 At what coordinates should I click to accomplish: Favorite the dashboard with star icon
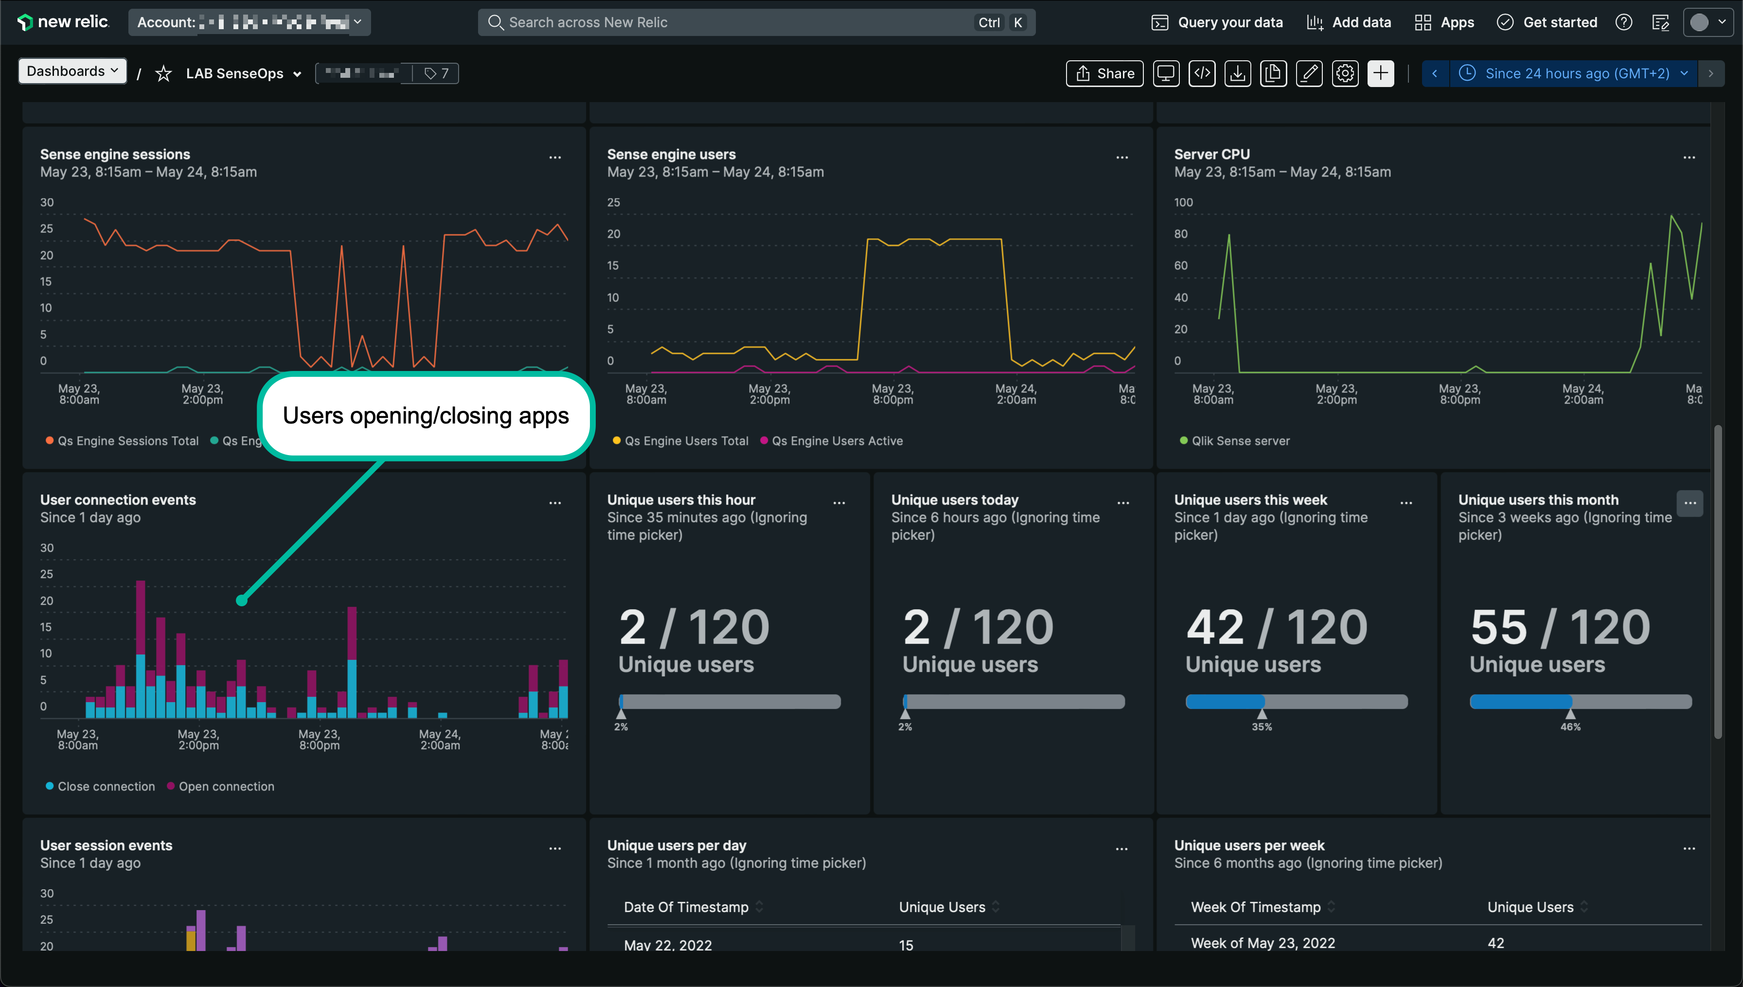pyautogui.click(x=163, y=73)
